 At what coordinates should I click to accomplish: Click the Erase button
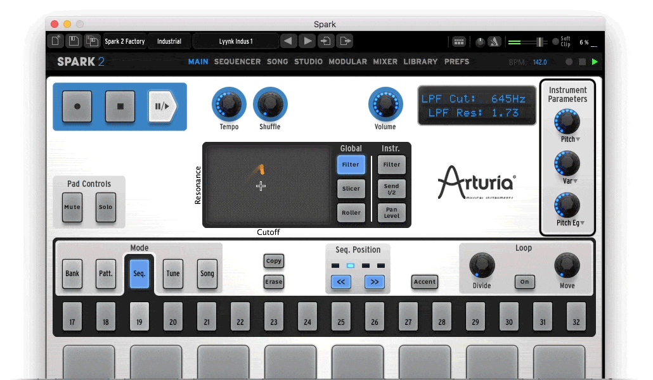tap(274, 282)
